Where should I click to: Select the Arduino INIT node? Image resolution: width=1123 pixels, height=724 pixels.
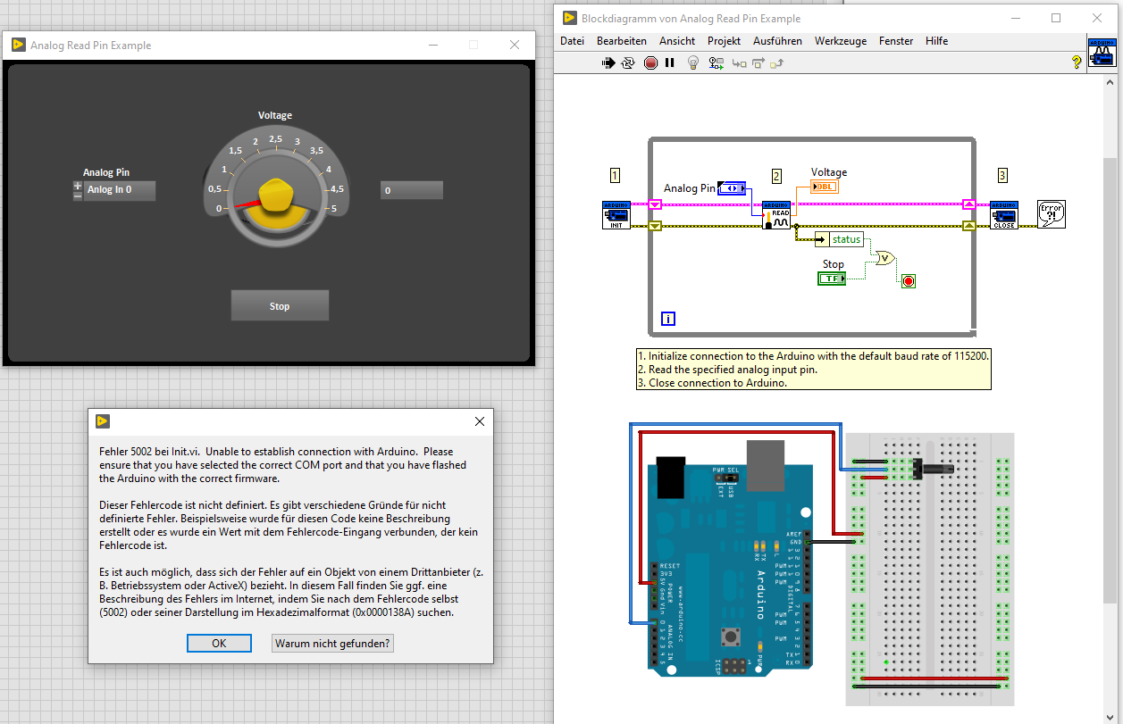pos(616,215)
